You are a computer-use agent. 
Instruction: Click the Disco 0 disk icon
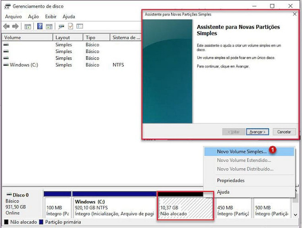click(x=9, y=194)
